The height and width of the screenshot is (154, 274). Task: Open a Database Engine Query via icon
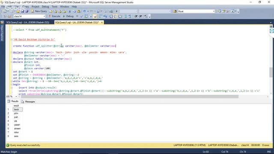tap(51, 12)
